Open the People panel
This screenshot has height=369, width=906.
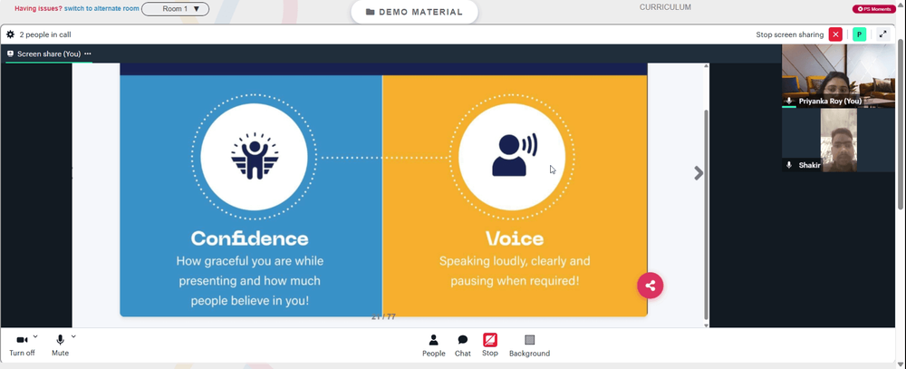[x=433, y=345]
